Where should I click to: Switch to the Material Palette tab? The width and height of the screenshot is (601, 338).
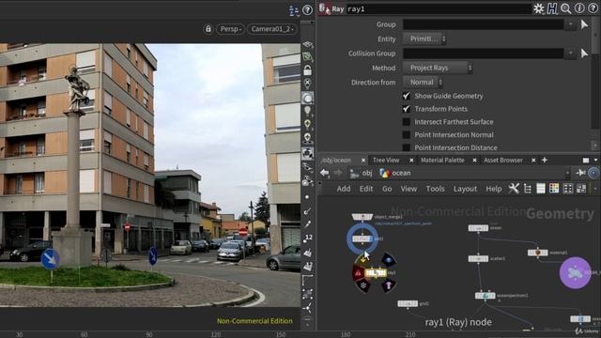point(442,161)
